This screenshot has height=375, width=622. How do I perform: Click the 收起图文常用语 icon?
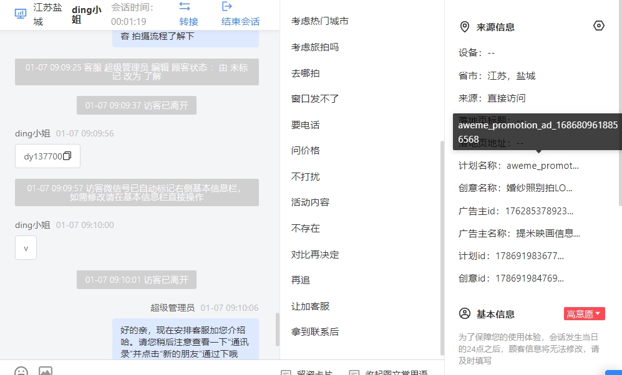click(x=354, y=373)
